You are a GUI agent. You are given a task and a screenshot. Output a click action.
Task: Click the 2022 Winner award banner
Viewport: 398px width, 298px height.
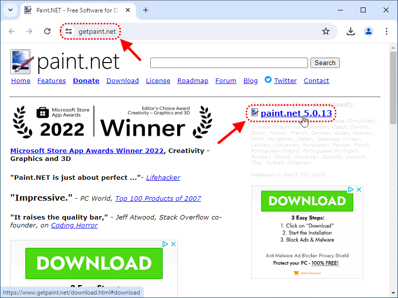click(113, 122)
